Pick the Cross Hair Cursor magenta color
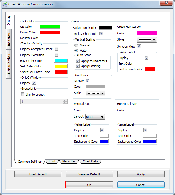The width and height of the screenshot is (175, 195). point(147,33)
